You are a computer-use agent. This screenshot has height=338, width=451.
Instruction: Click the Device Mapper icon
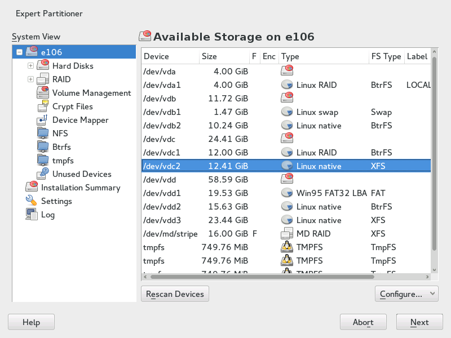[43, 120]
